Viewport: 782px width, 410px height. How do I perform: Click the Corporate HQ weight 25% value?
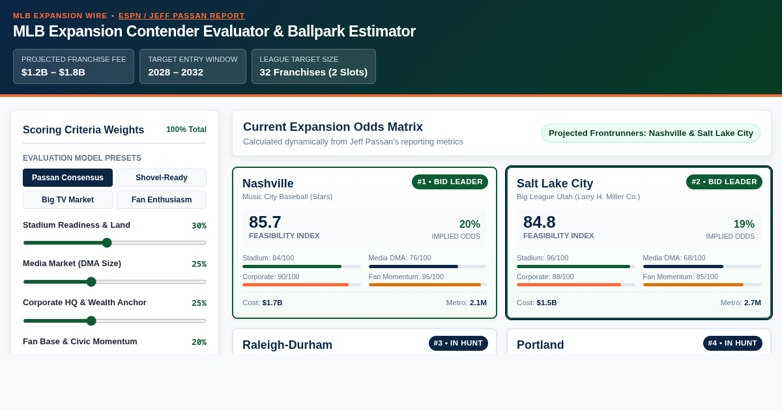coord(199,303)
